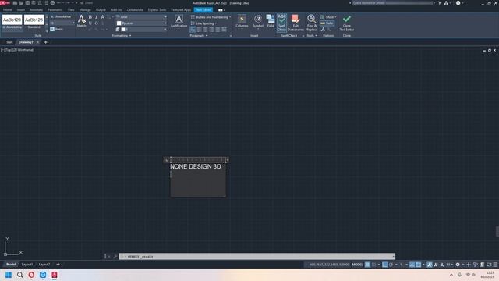
Task: Open the View ribbon tab
Action: coord(71,10)
